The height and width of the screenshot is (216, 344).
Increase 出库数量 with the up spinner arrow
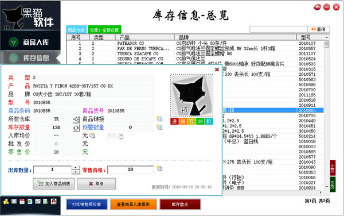click(76, 168)
